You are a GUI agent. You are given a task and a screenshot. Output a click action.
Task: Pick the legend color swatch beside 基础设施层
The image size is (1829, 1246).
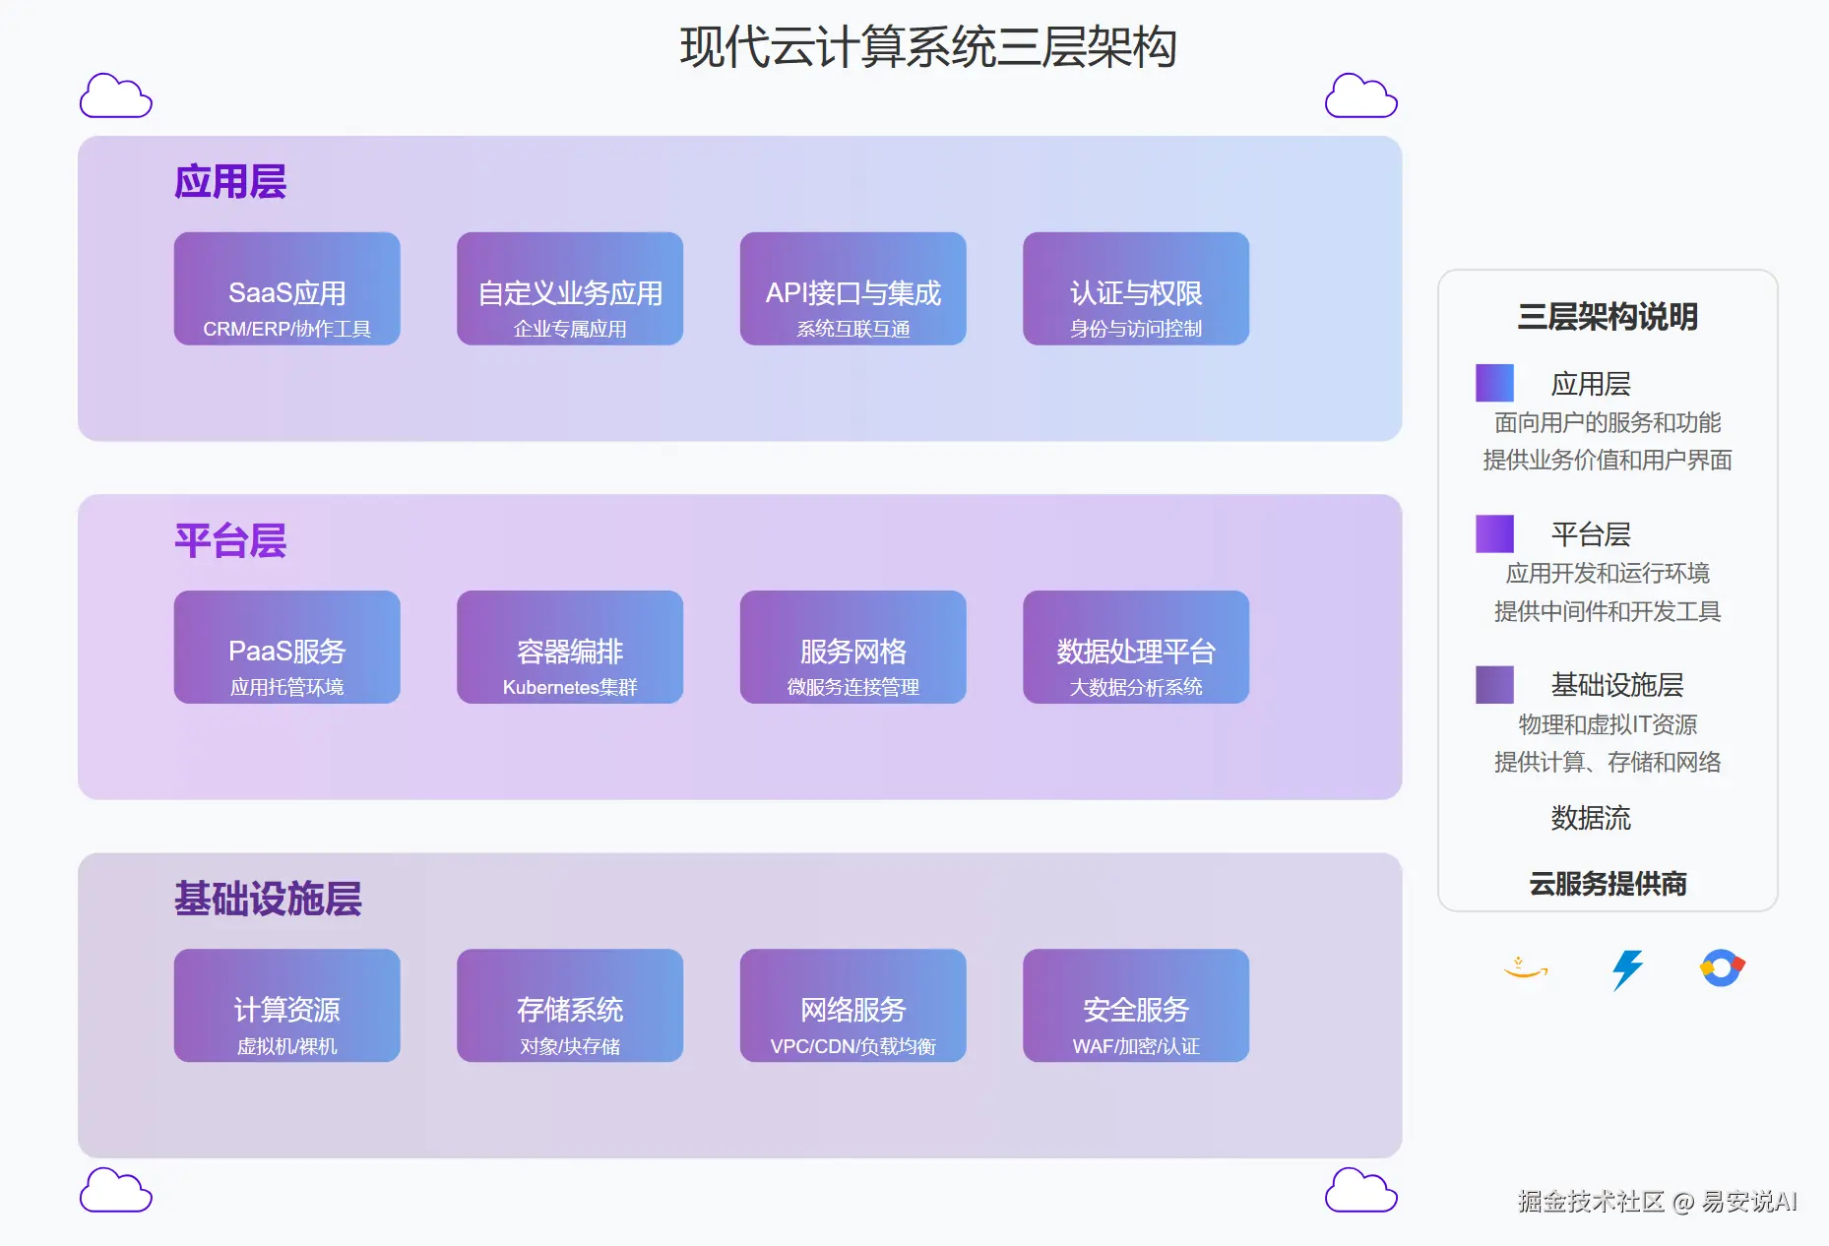(1494, 684)
